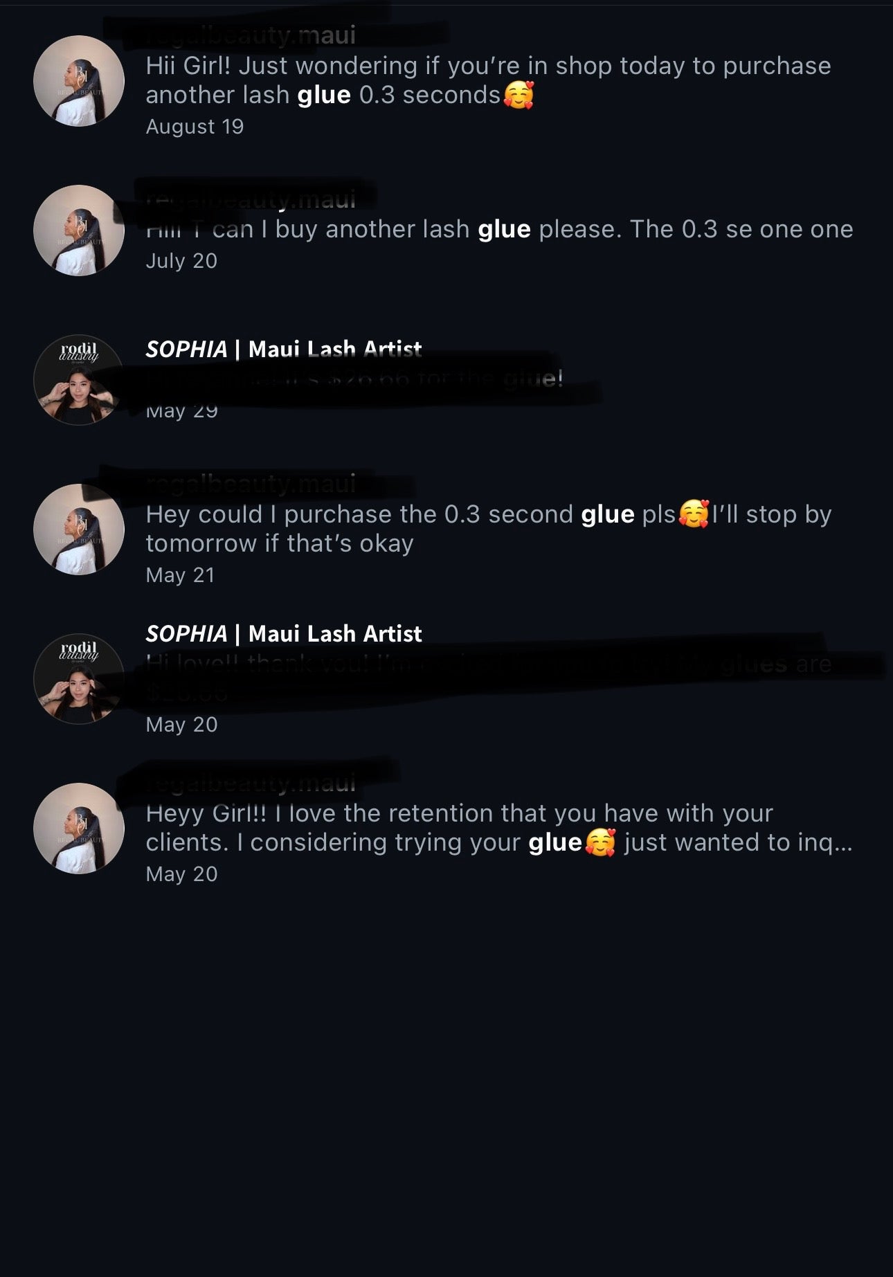Image resolution: width=893 pixels, height=1277 pixels.
Task: Select Sophia's avatar above the May 20 date
Action: [79, 679]
